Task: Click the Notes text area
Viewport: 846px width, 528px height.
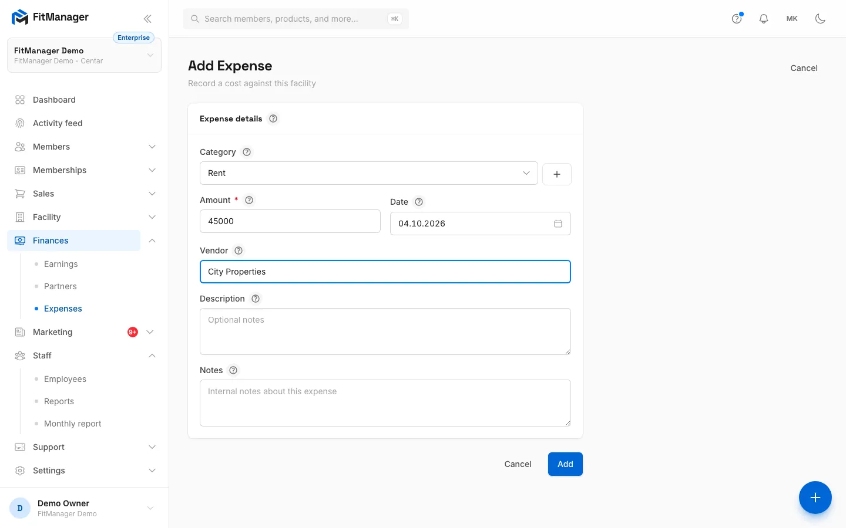Action: click(x=385, y=403)
